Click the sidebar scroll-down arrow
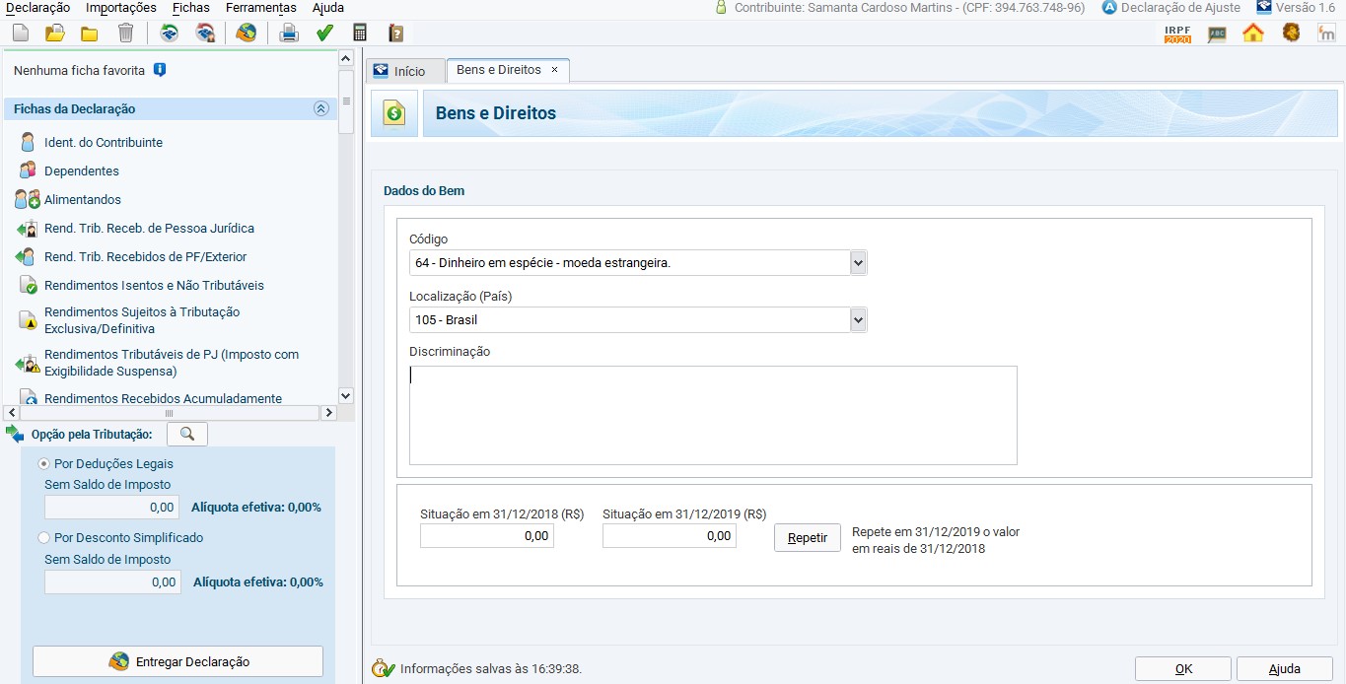The image size is (1346, 684). coord(345,395)
